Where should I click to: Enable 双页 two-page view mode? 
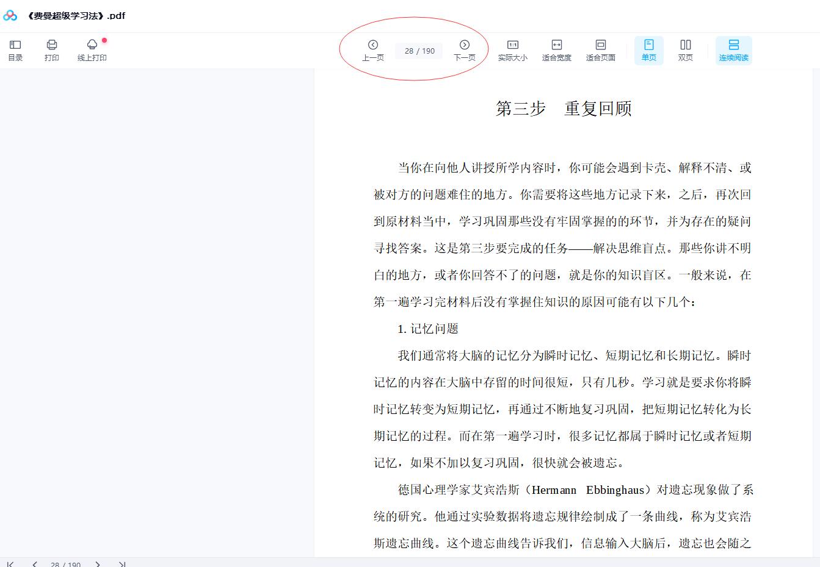(685, 50)
